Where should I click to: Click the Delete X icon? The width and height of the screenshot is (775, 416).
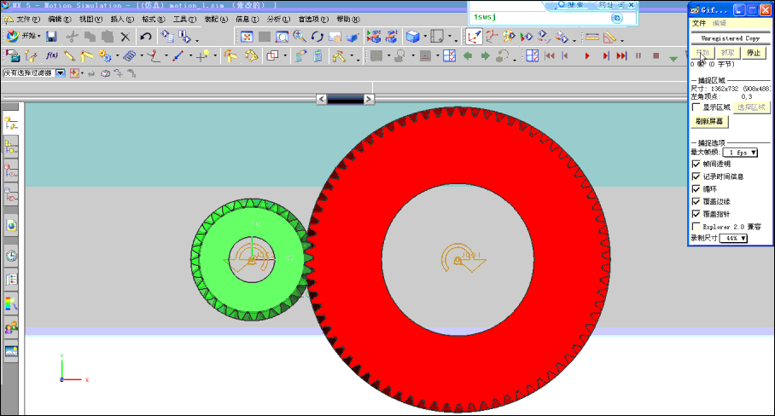click(125, 37)
